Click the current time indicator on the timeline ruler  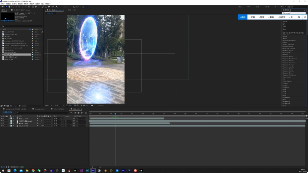click(x=115, y=114)
